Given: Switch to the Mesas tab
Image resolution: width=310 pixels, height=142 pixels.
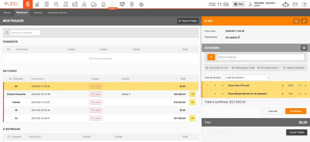Looking at the screenshot, I should pyautogui.click(x=7, y=13).
